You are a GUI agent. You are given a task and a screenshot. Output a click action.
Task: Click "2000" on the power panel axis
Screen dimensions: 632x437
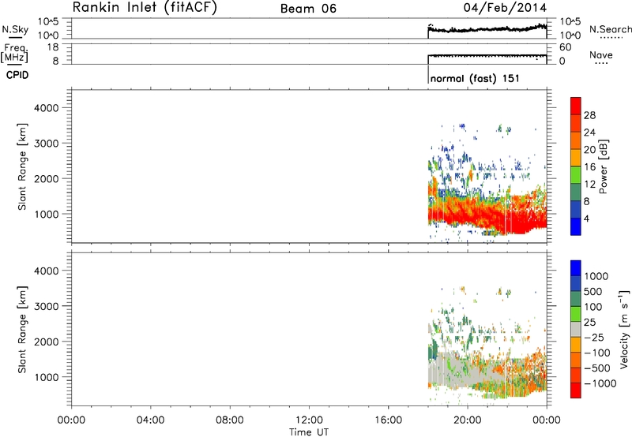(46, 178)
